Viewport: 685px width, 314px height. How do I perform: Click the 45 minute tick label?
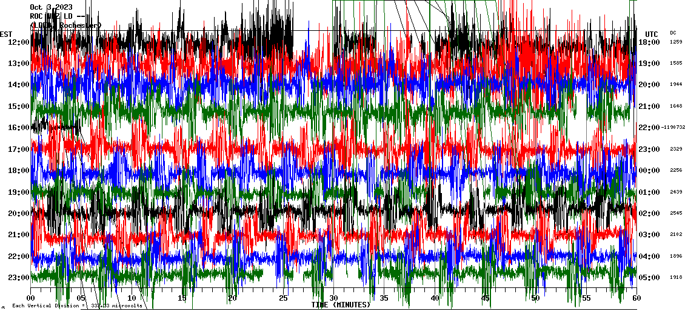coord(485,298)
